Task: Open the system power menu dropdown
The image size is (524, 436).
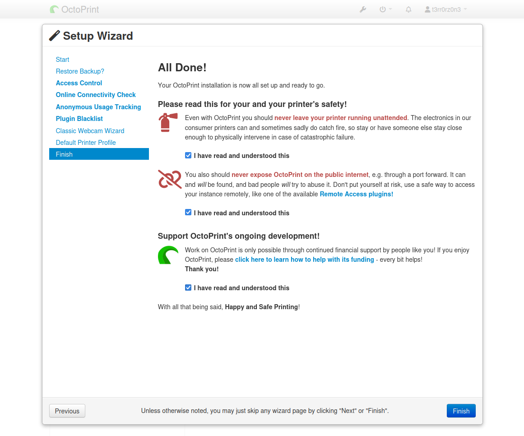Action: point(385,9)
